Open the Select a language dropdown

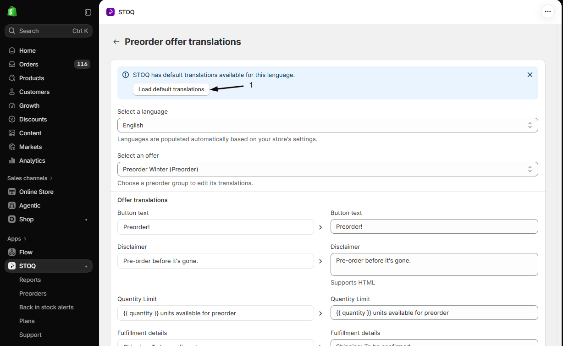[x=328, y=125]
